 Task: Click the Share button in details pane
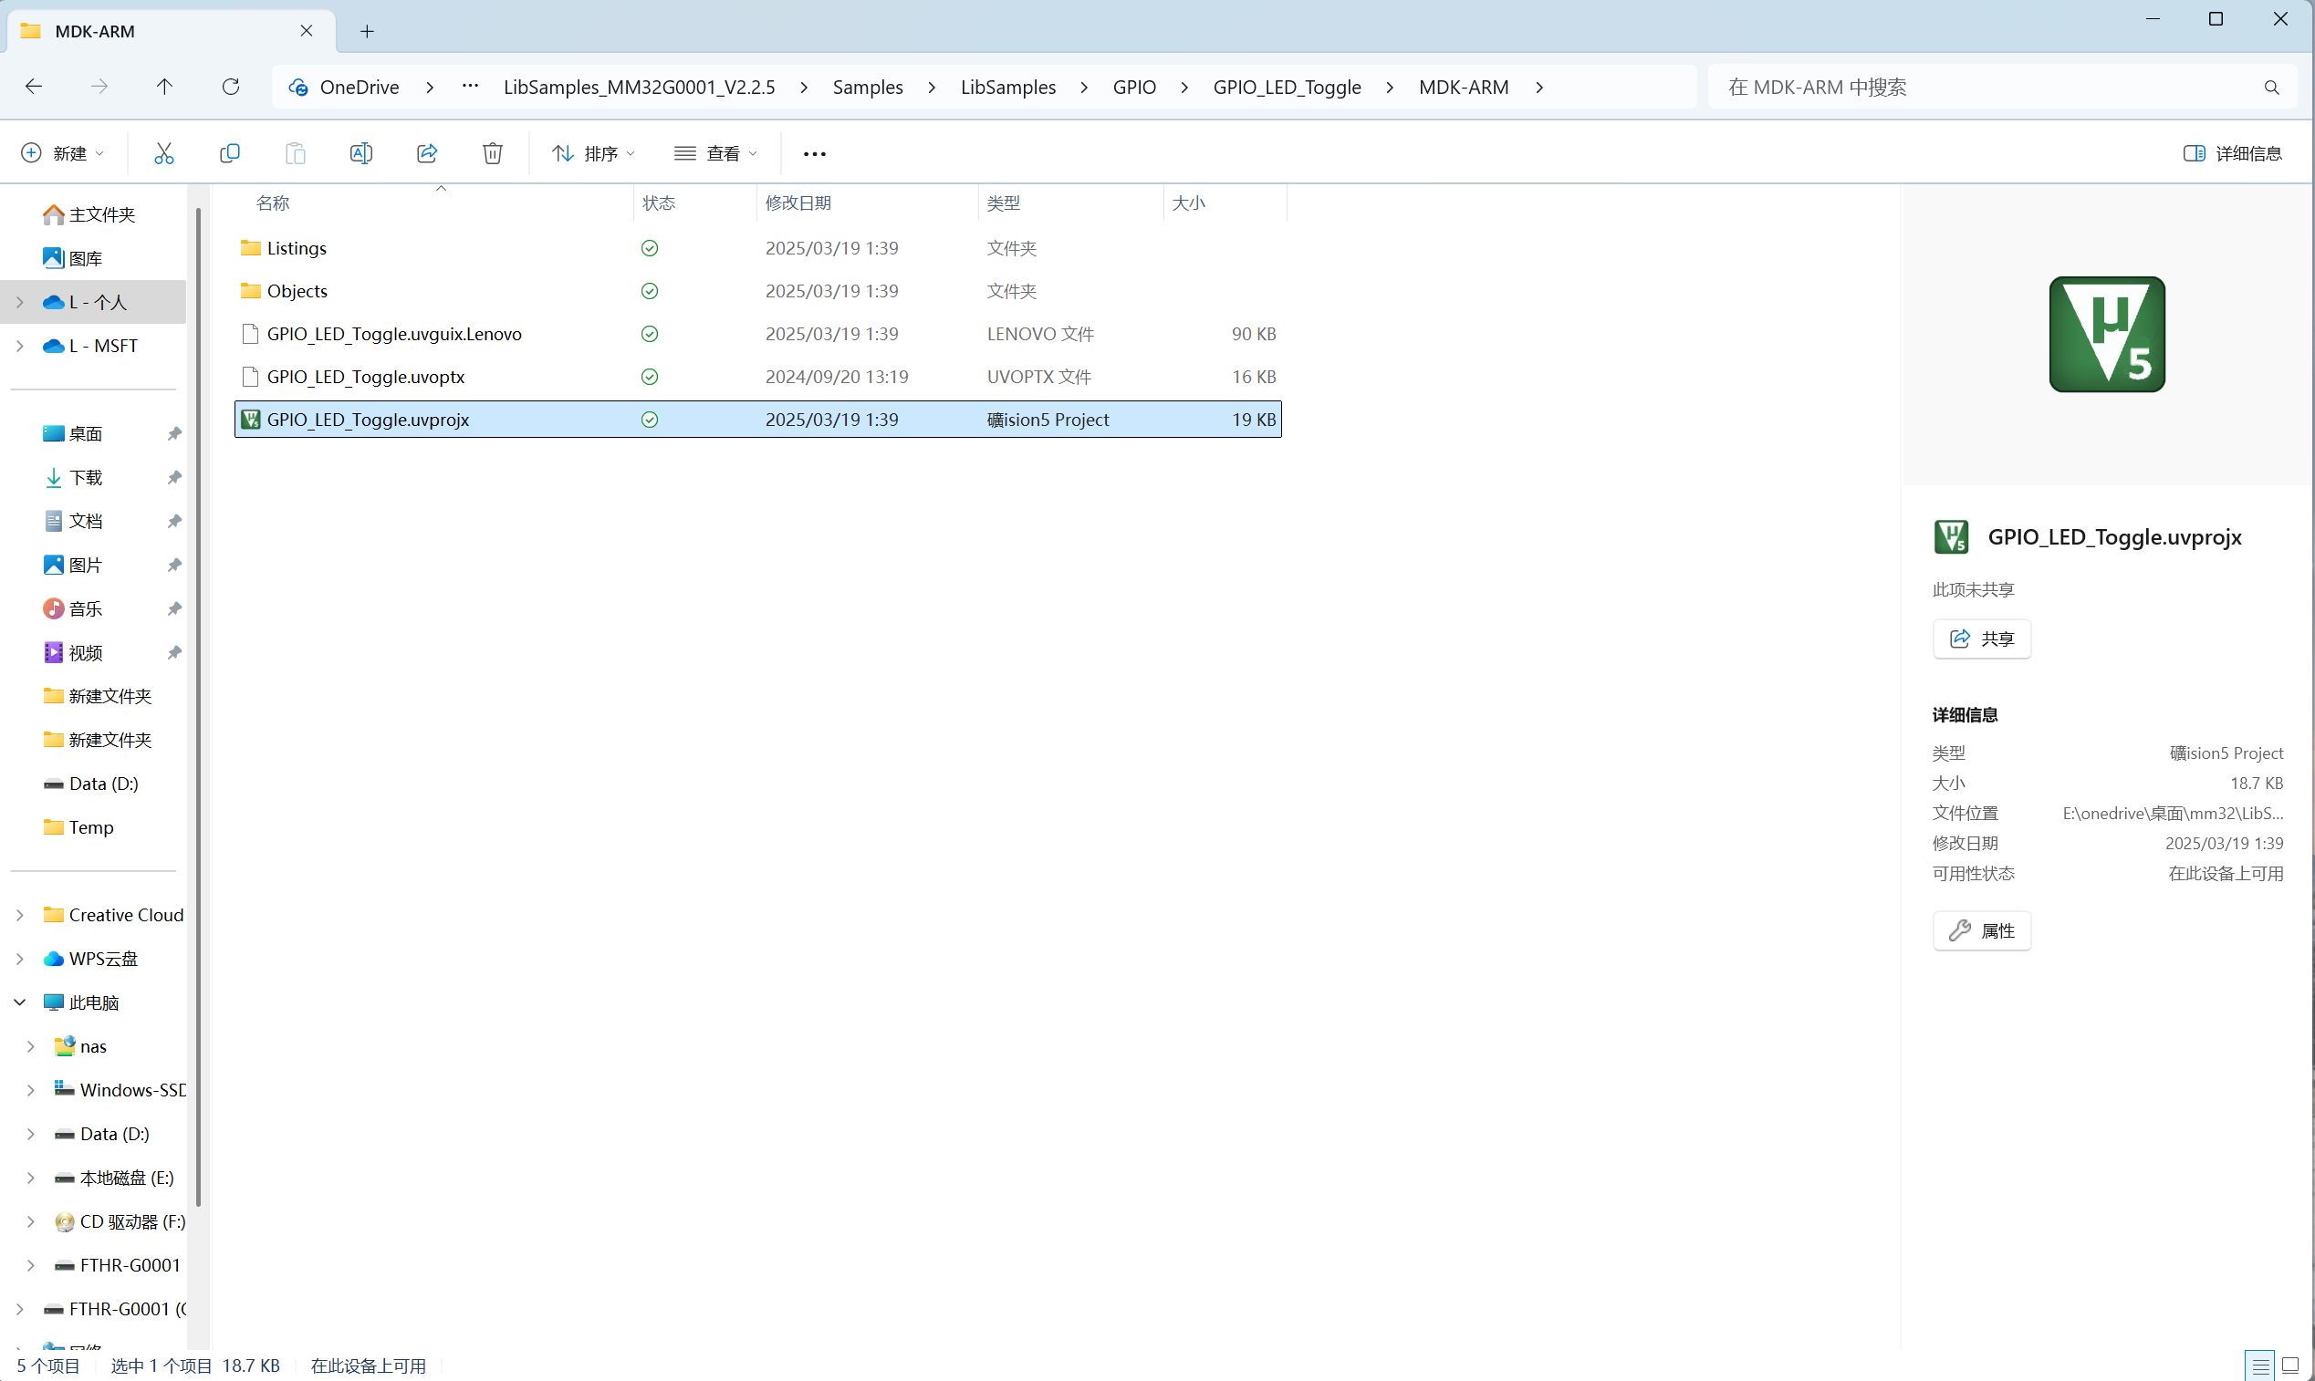point(1982,639)
